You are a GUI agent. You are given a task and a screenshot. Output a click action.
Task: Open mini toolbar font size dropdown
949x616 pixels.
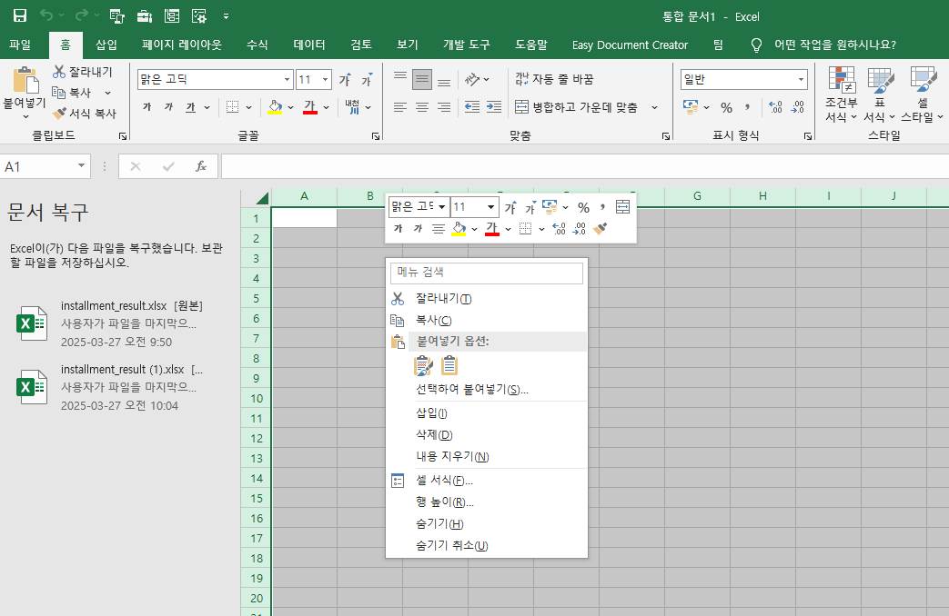tap(490, 207)
